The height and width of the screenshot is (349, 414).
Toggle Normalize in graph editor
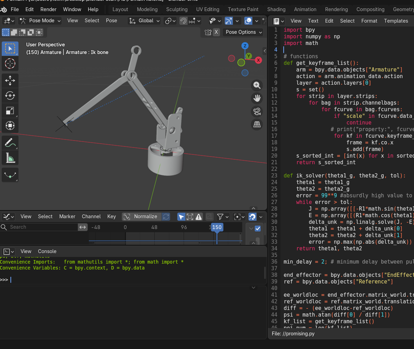[x=141, y=217]
